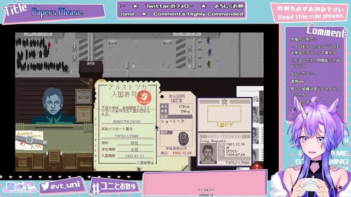Click the passport name Sovig, Augusto
This screenshot has width=351, height=197.
212,141
